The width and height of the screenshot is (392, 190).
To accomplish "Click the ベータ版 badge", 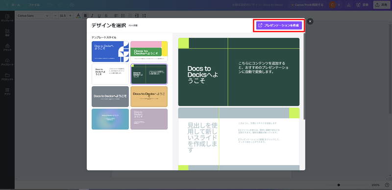I will pos(133,25).
